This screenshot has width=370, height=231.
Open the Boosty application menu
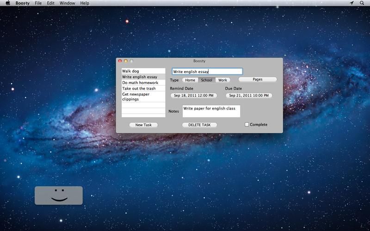coord(23,3)
